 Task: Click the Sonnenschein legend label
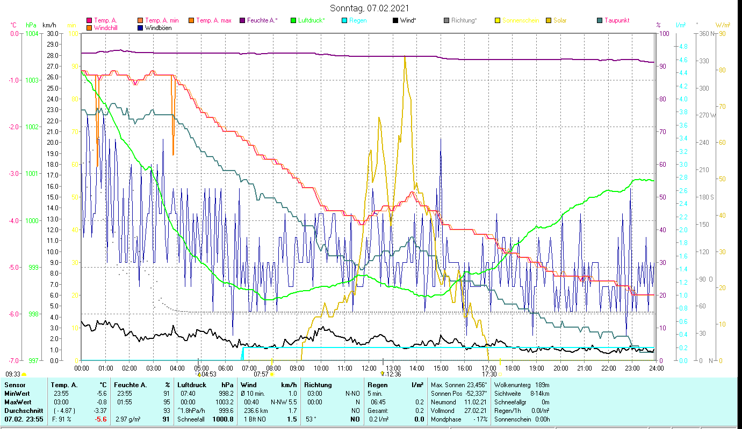521,21
